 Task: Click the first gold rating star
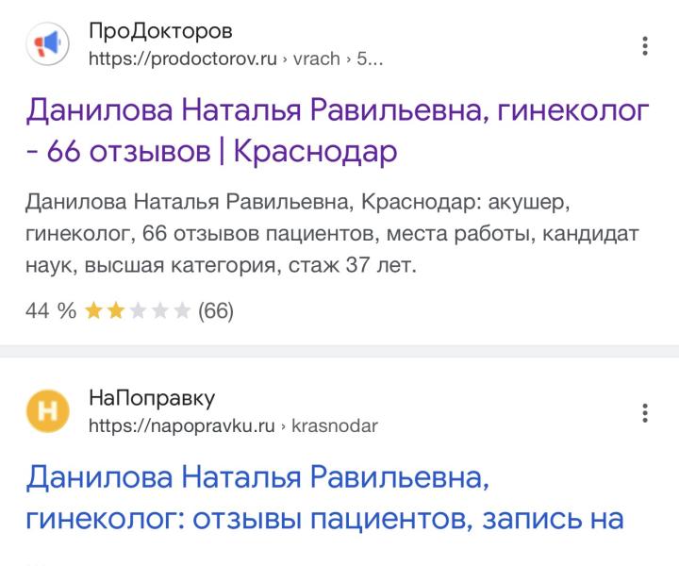[x=93, y=311]
